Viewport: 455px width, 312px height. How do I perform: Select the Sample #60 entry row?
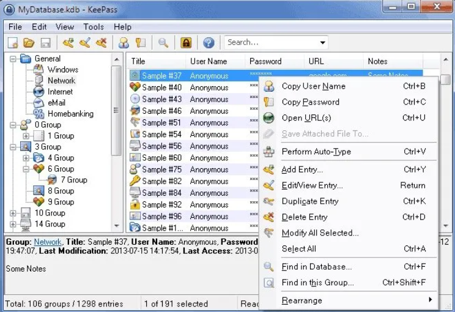coord(194,158)
